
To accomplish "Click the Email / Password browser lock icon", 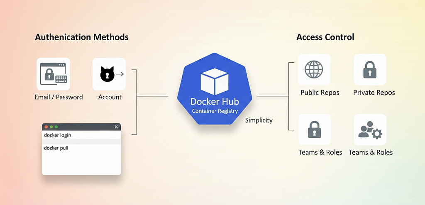I will tap(54, 74).
